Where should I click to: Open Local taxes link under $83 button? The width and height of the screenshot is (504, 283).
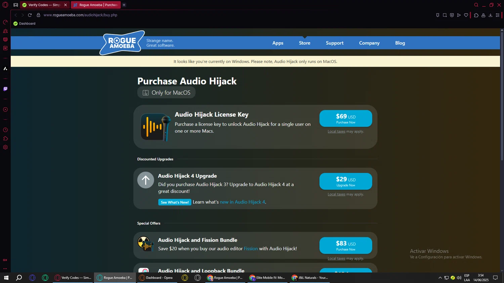336,259
